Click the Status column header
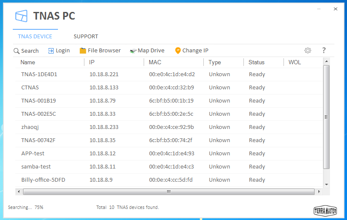347x220 pixels. [x=257, y=63]
